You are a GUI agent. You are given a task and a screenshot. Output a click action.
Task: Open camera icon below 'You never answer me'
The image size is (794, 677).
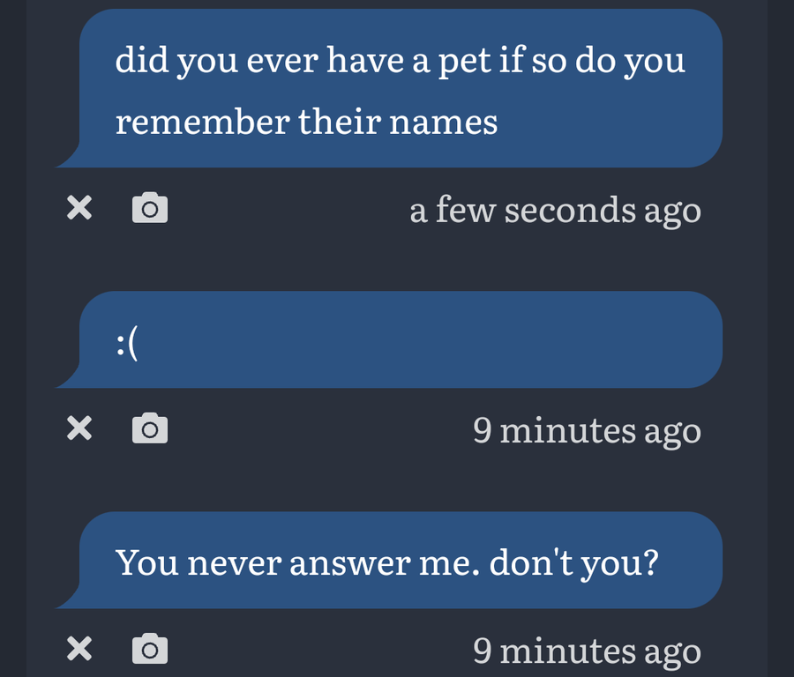[150, 648]
